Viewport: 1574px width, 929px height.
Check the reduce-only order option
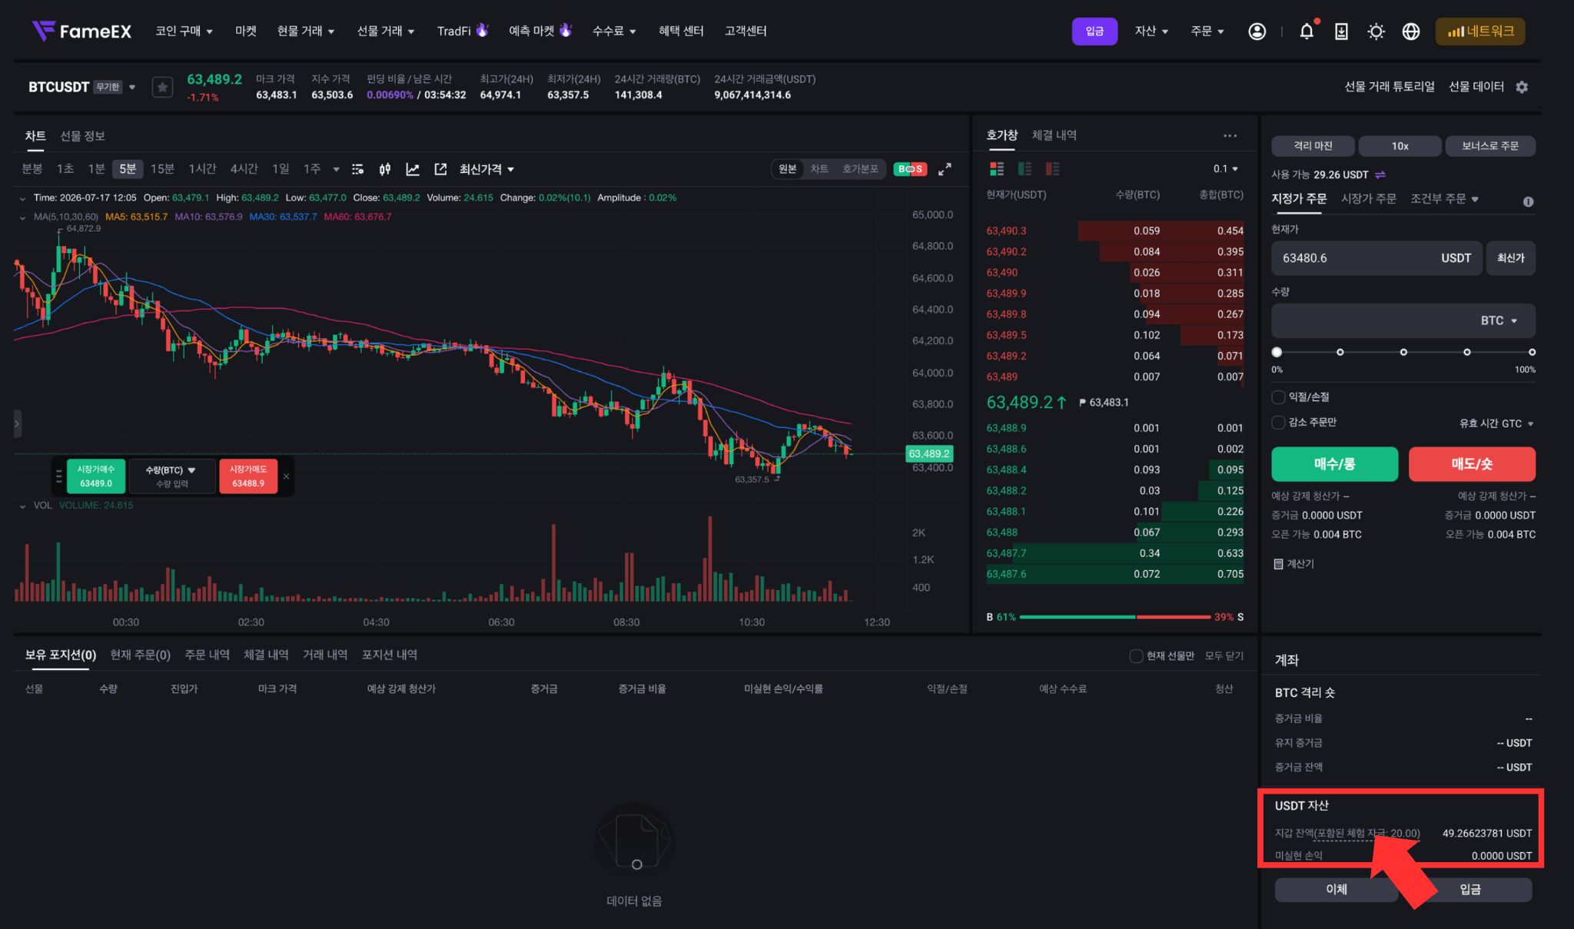1279,423
